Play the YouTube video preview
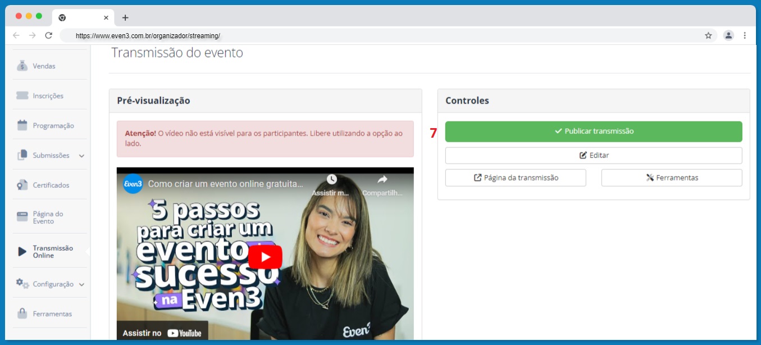Viewport: 761px width, 345px height. coord(265,257)
